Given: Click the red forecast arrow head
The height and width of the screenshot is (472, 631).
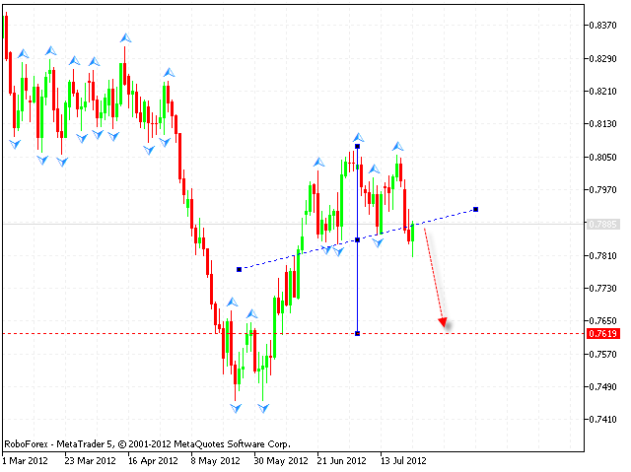Looking at the screenshot, I should pyautogui.click(x=443, y=322).
